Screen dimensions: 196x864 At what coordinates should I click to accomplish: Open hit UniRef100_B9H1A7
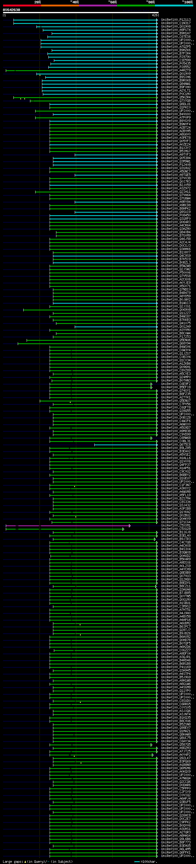[176, 33]
